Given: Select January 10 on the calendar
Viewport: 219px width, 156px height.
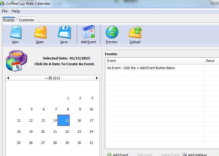Looking at the screenshot, I should click(x=91, y=109).
